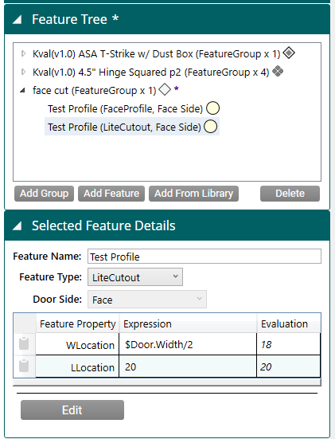Click the LLocation property cell
Viewport: 335px width, 439px height.
tap(77, 366)
